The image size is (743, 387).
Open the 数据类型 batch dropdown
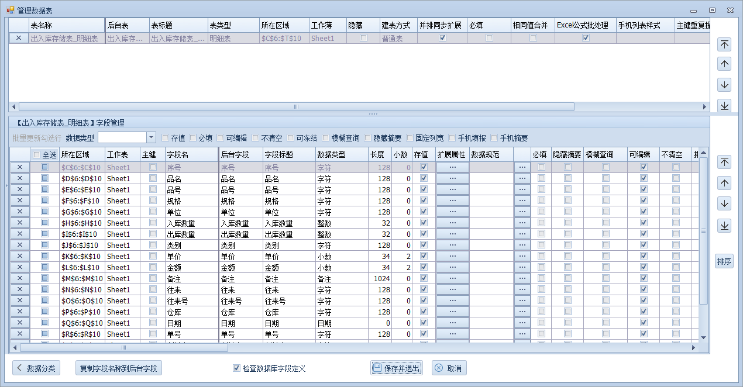pos(151,137)
